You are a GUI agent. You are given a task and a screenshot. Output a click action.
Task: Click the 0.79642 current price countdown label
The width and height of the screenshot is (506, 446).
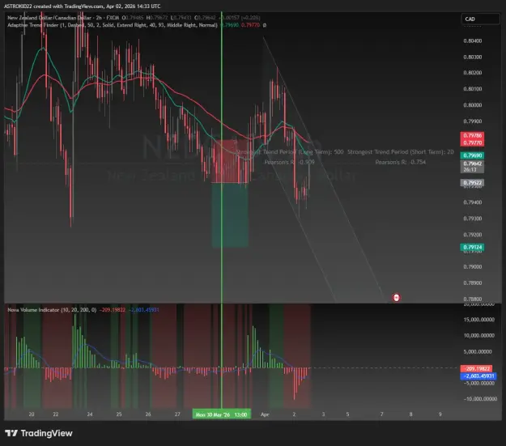point(472,167)
